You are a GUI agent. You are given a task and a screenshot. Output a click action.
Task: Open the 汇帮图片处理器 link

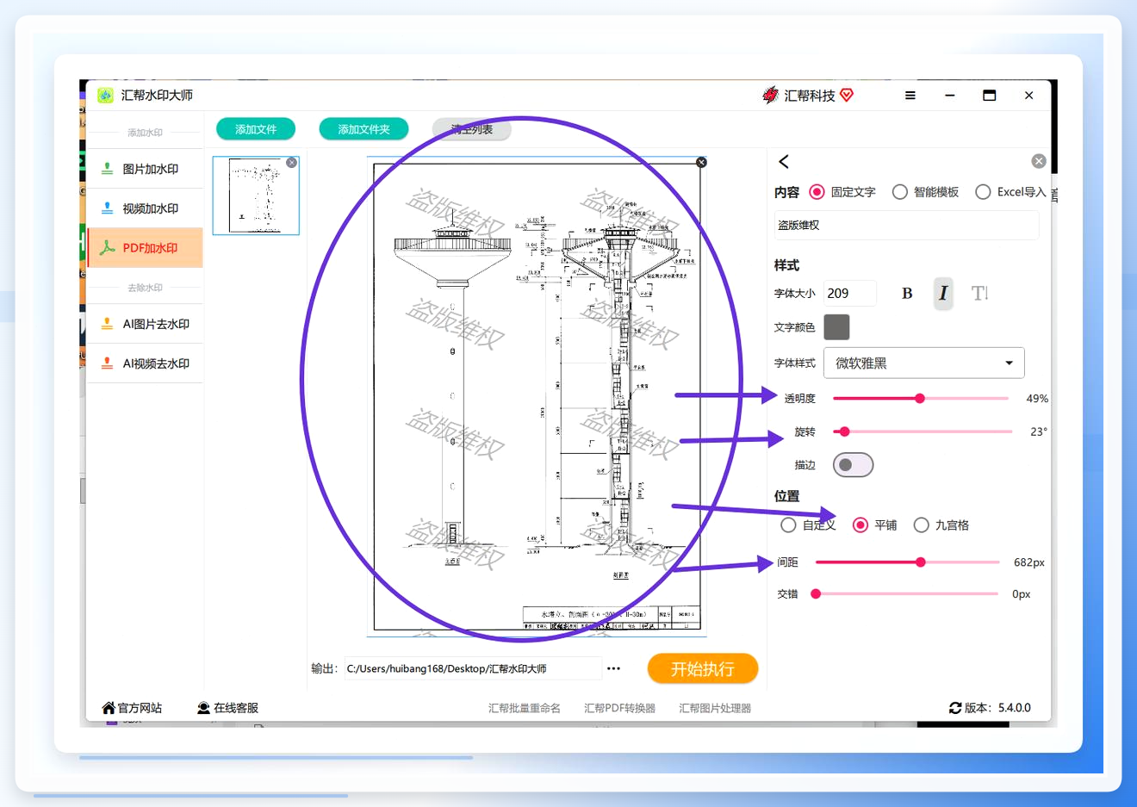[715, 708]
